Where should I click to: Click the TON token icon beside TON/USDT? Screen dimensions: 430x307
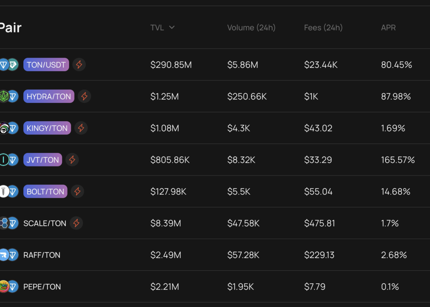[x=5, y=64]
